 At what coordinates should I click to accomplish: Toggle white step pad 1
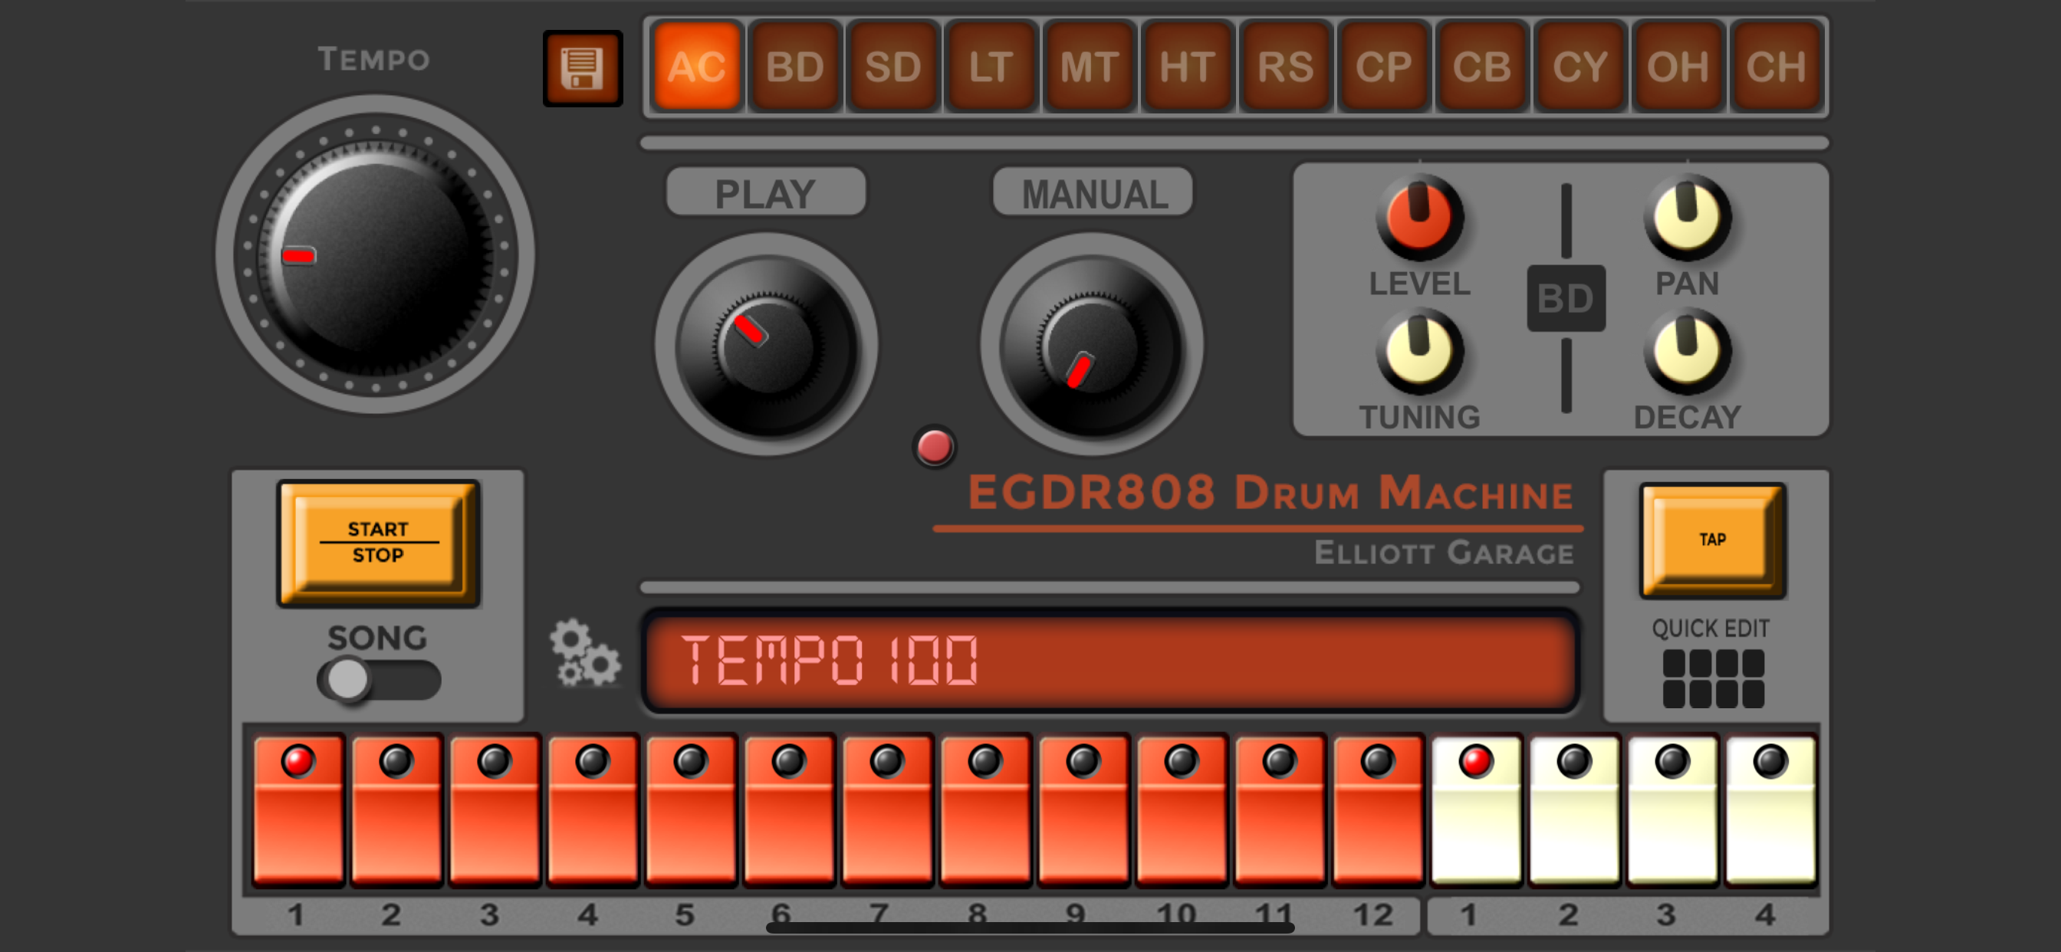click(1475, 810)
